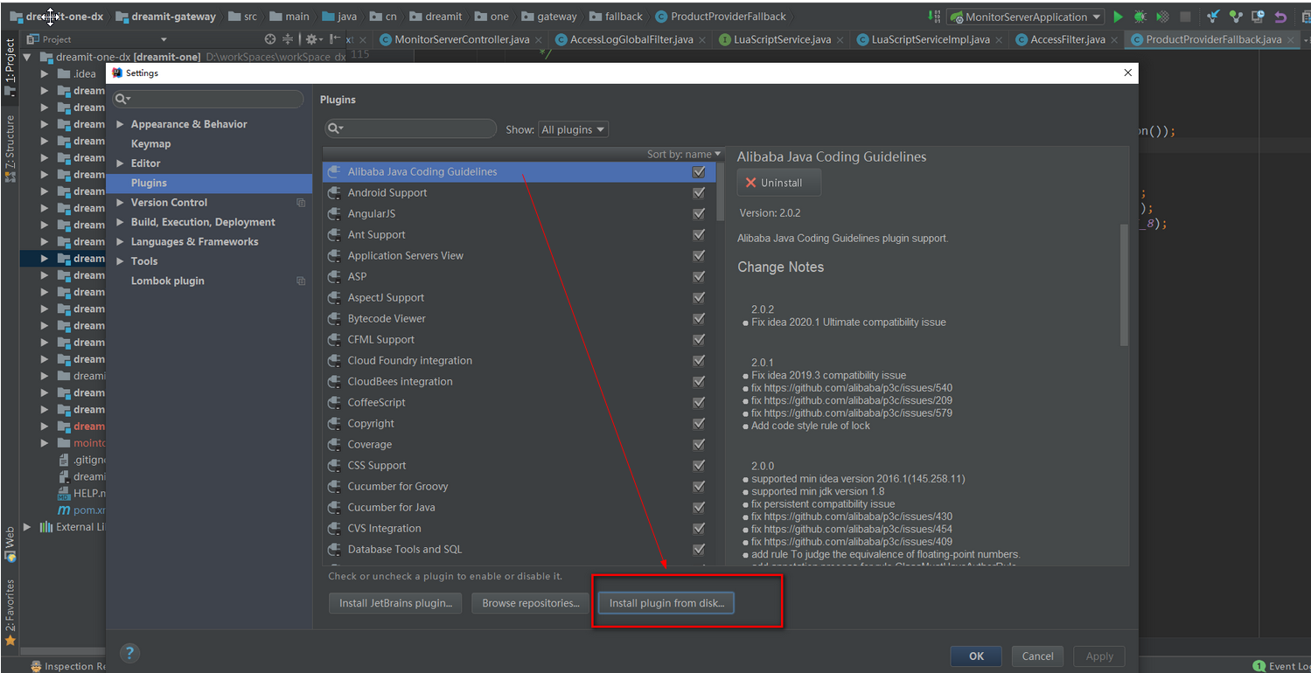Click the green Run button in the IDE toolbar
The width and height of the screenshot is (1311, 673).
coord(1118,17)
